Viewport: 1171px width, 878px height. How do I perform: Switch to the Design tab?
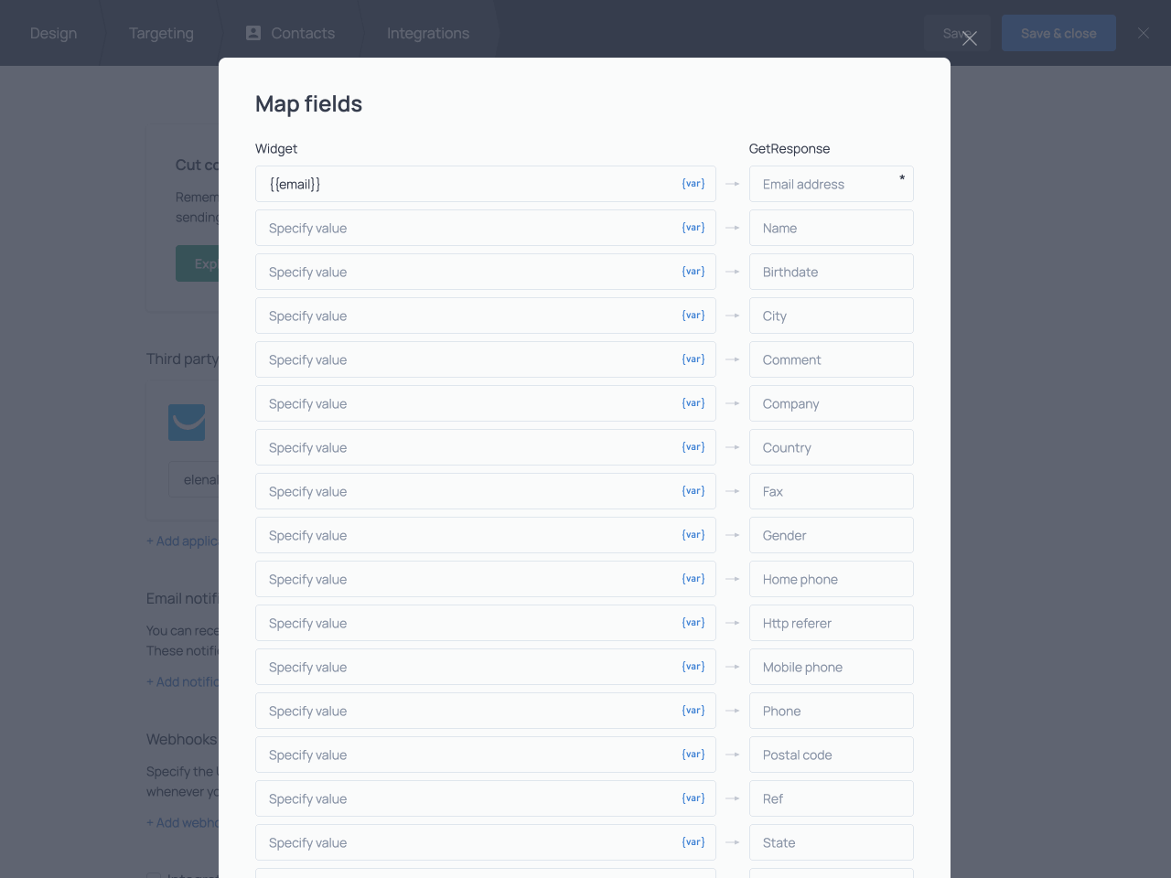[53, 33]
